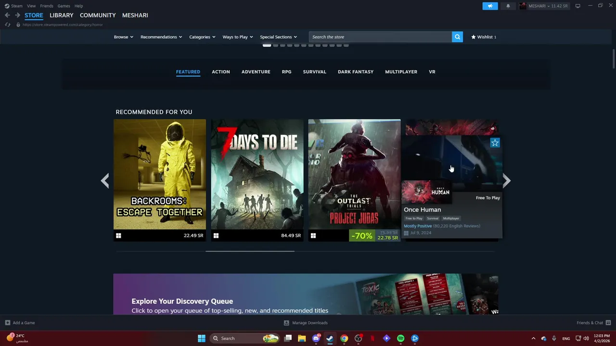Viewport: 616px width, 346px height.
Task: Select the VR tab
Action: 432,72
